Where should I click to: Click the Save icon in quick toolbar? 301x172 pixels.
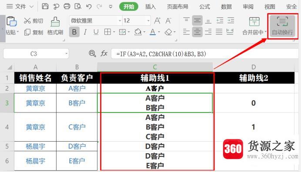click(x=45, y=7)
